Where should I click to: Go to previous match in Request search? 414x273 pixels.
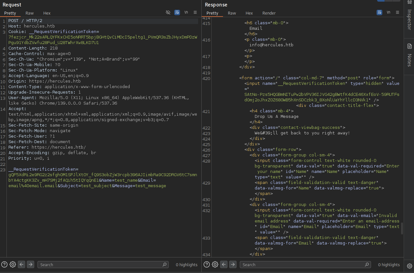click(x=22, y=265)
